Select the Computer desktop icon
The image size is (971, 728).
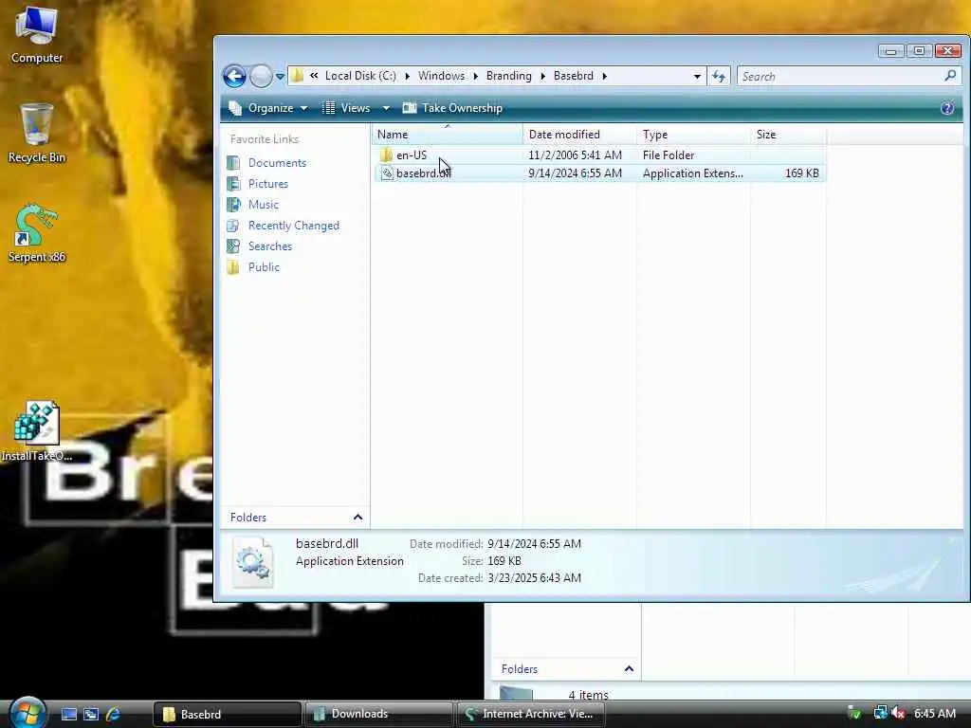37,34
